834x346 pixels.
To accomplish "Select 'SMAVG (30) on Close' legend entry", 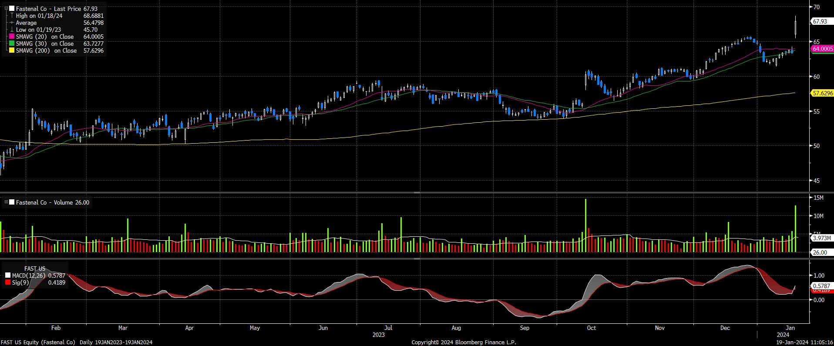I will pos(45,44).
